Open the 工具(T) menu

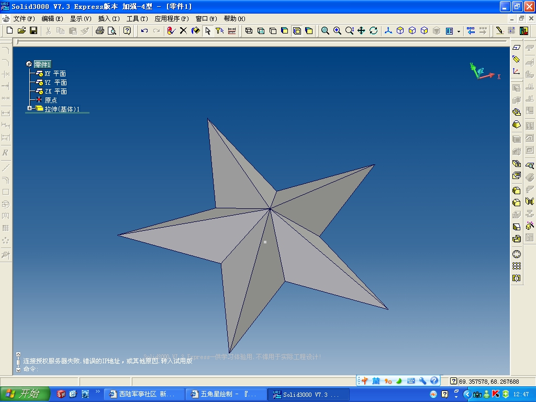137,19
